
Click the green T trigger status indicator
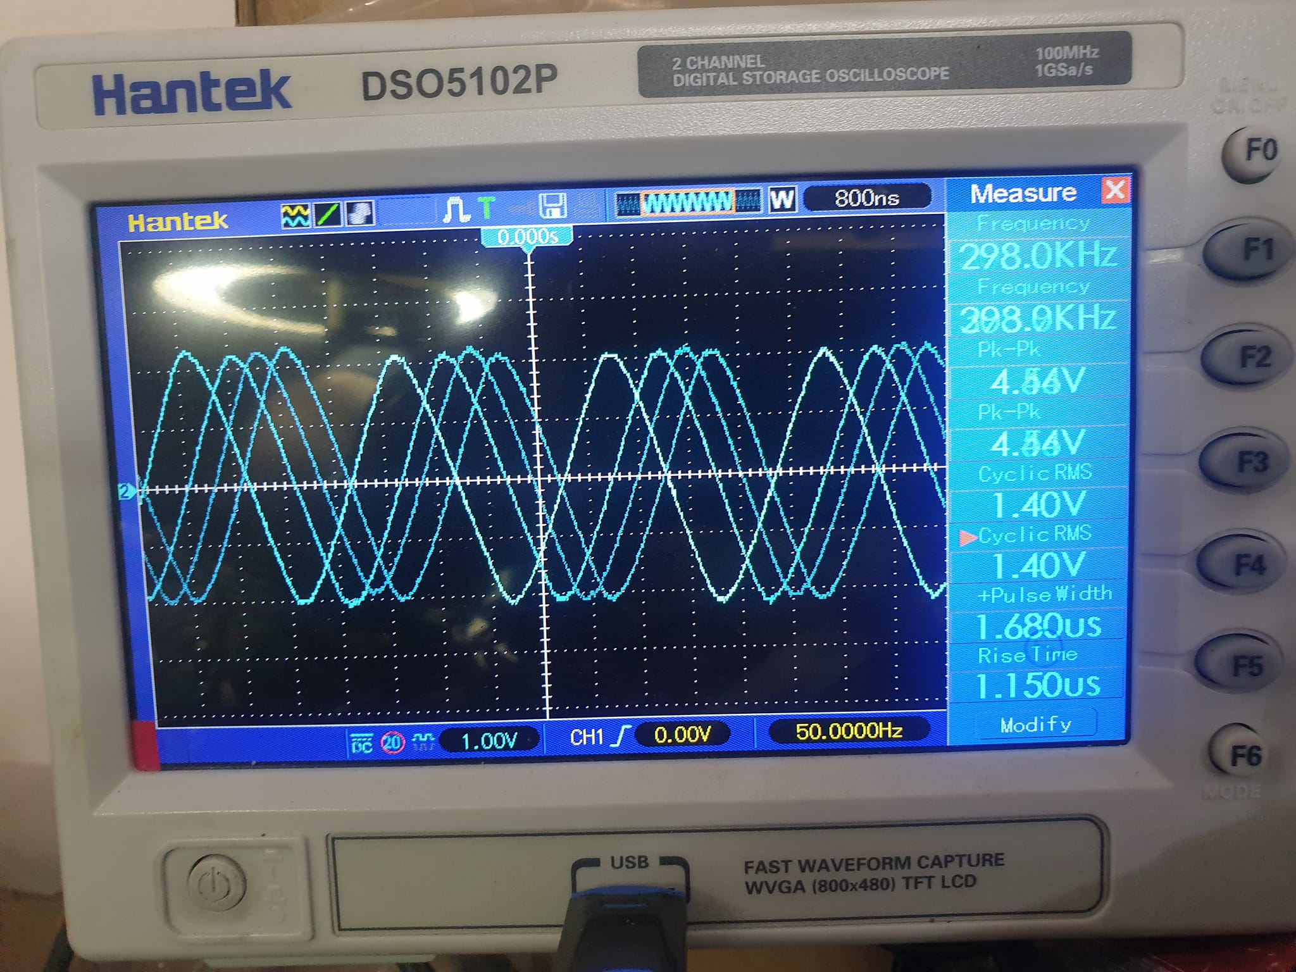[486, 208]
